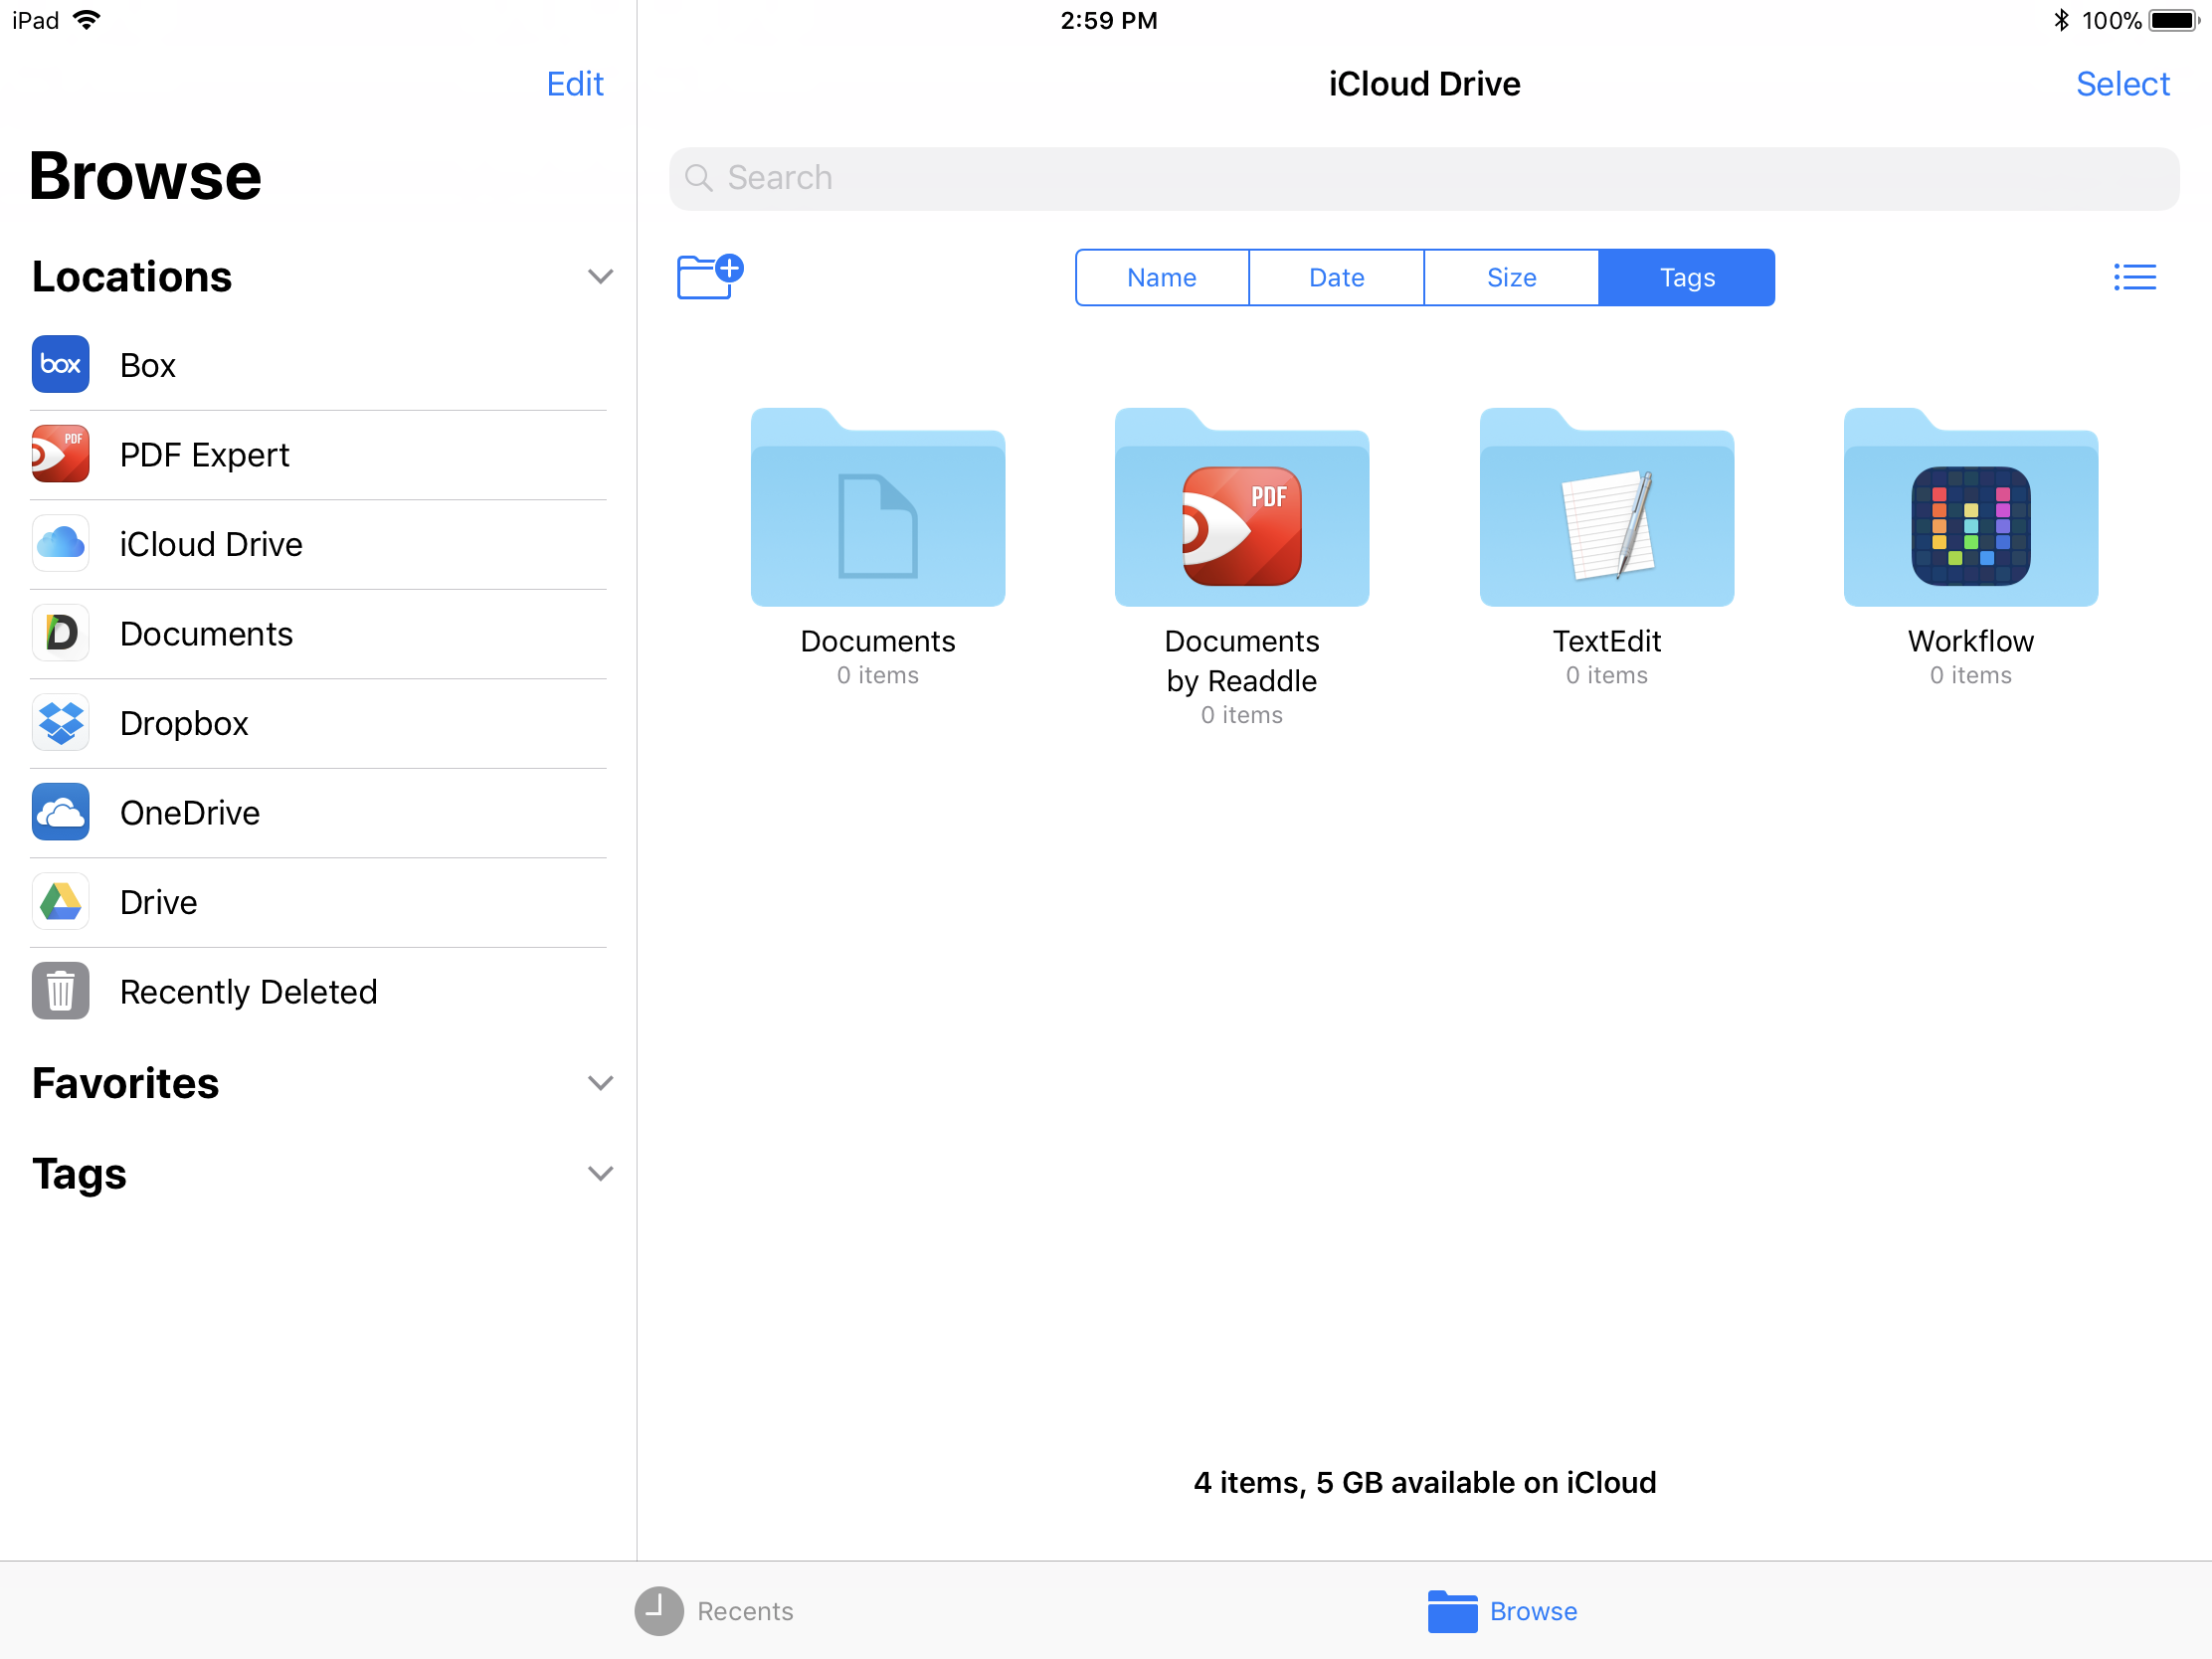Tap the new folder icon

tap(708, 276)
